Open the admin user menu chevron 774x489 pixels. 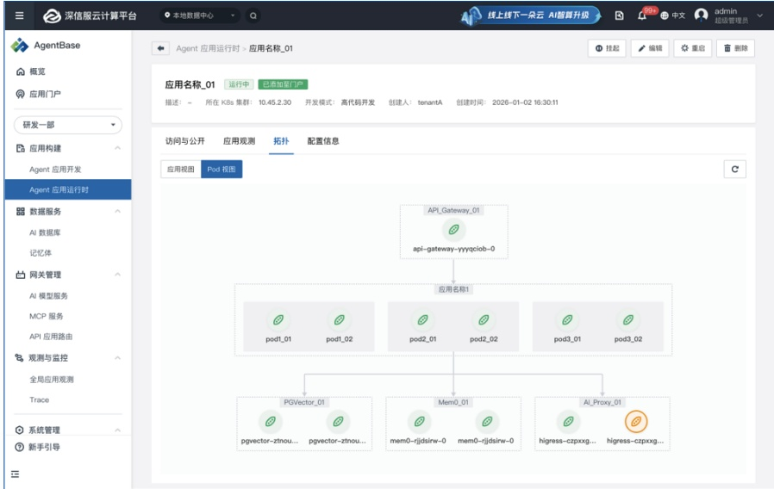click(760, 15)
